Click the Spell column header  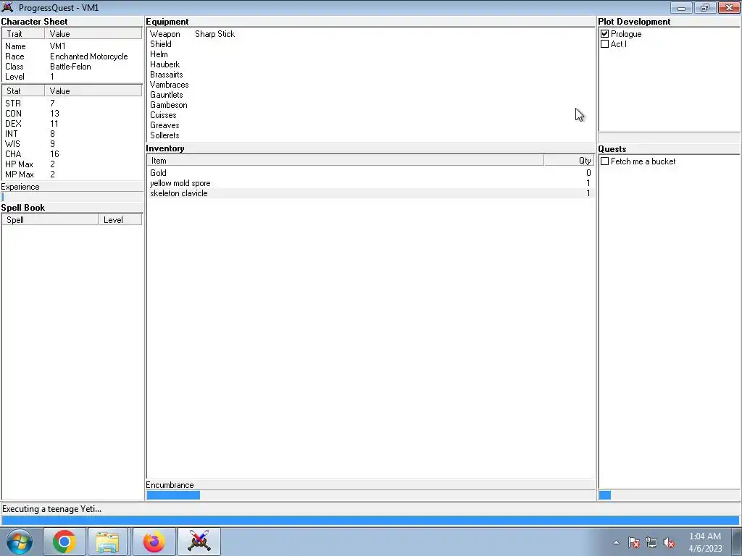point(50,220)
